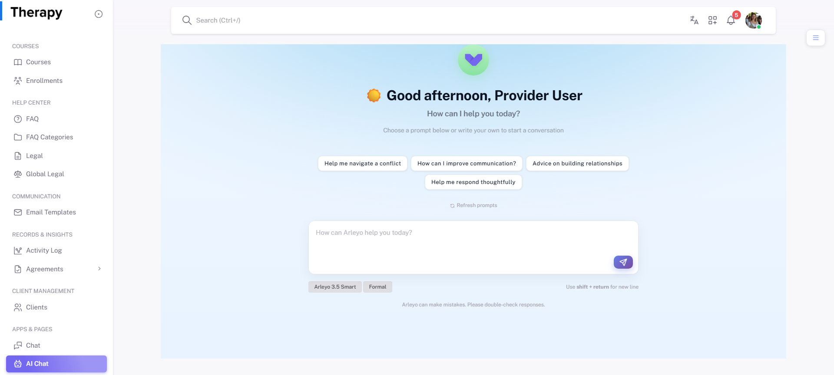Click the AI Chat robot icon

(18, 364)
